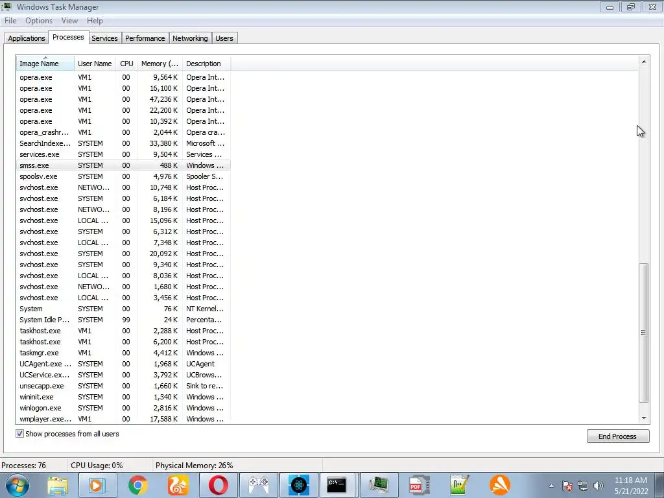Click the volume speaker tray icon

pyautogui.click(x=599, y=486)
